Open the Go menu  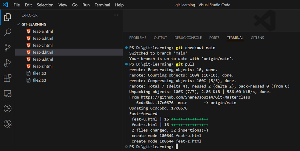click(75, 5)
